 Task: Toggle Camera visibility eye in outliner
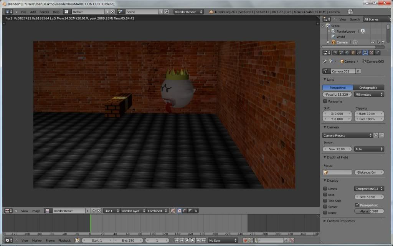[373, 42]
